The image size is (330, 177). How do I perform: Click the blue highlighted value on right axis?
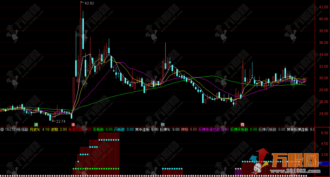click(x=323, y=163)
